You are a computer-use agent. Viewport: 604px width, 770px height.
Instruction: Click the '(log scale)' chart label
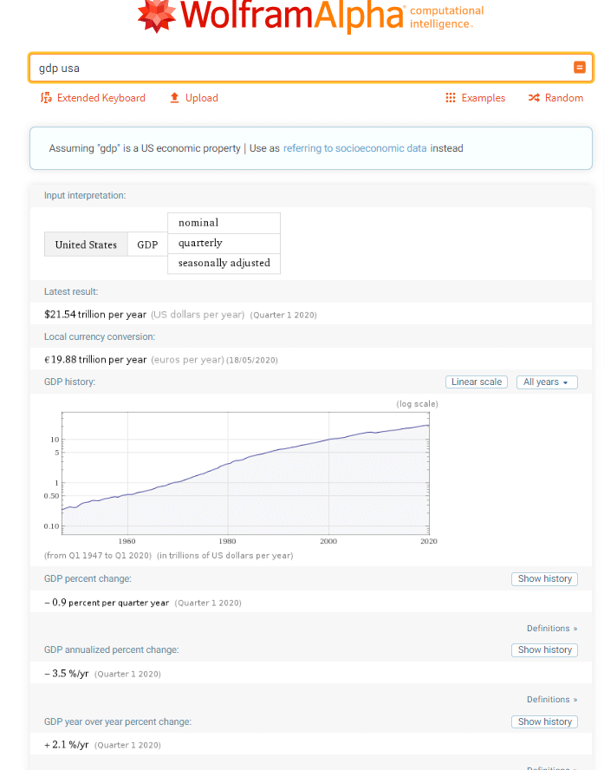(417, 404)
